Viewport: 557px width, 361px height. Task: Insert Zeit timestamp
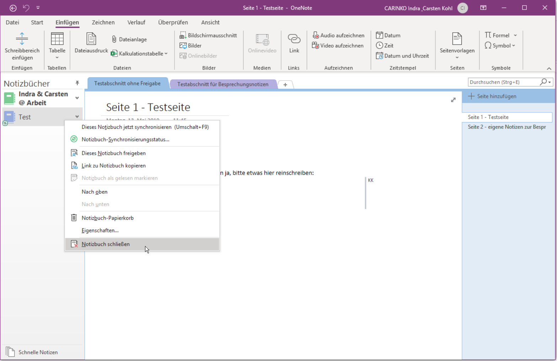click(385, 45)
